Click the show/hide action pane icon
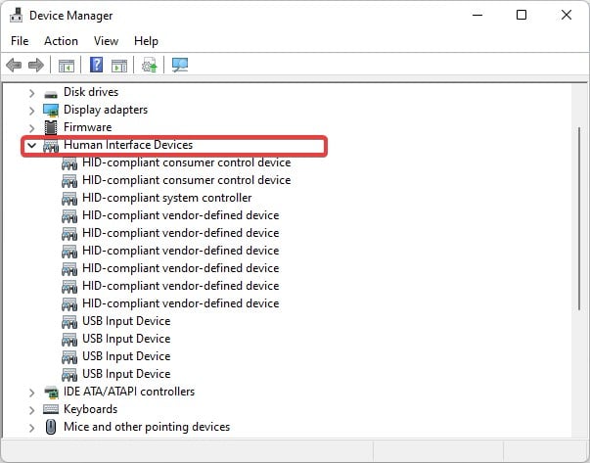Screen dimensions: 590x463 pyautogui.click(x=119, y=66)
